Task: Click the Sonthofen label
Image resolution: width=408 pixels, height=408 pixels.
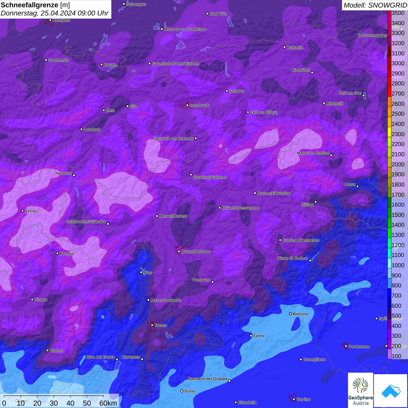Action: 59,60
